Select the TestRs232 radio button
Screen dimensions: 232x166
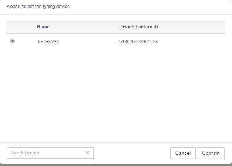click(12, 41)
